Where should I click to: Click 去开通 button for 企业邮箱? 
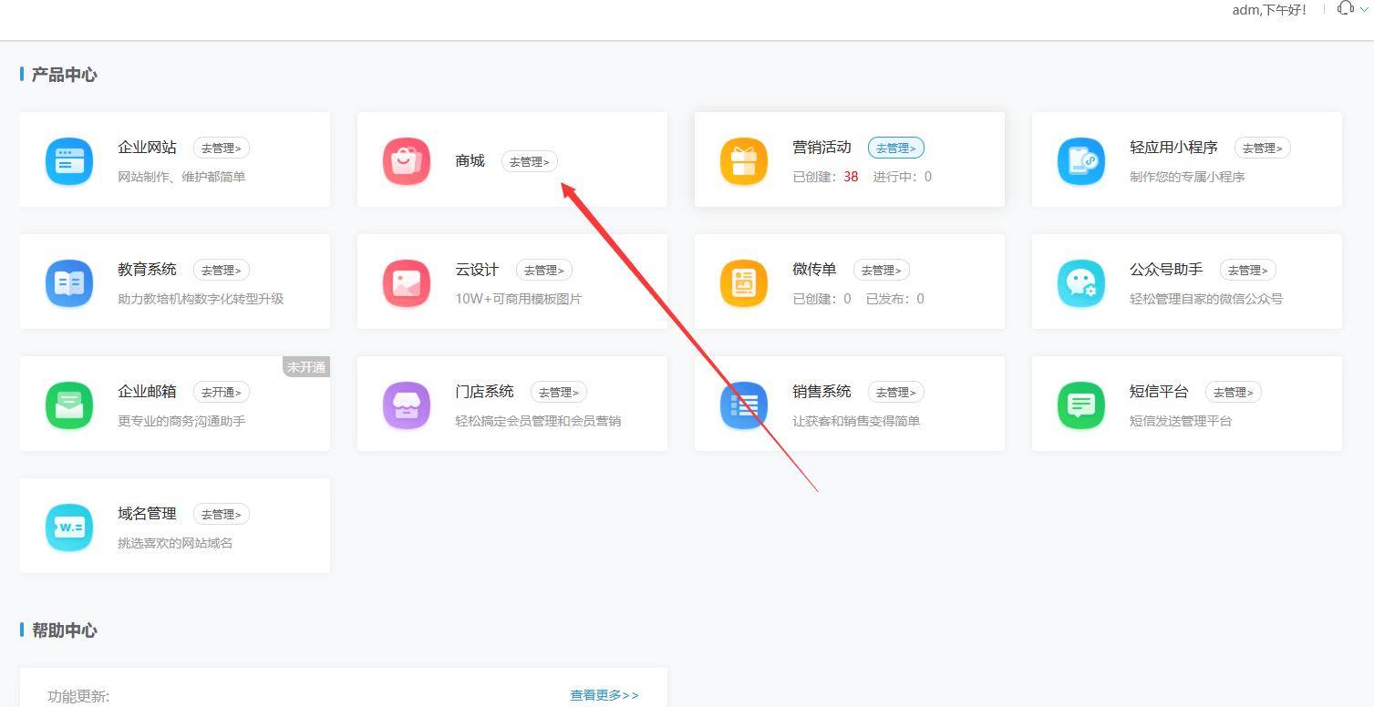click(x=222, y=392)
